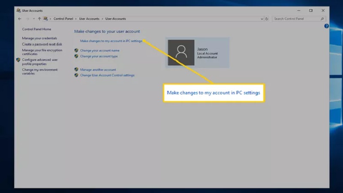343x193 pixels.
Task: Open the address bar history dropdown
Action: [262, 19]
